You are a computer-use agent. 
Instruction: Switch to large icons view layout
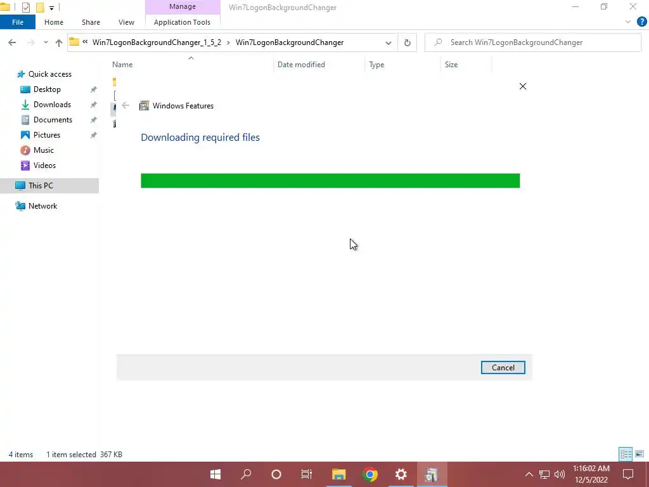[x=639, y=454]
